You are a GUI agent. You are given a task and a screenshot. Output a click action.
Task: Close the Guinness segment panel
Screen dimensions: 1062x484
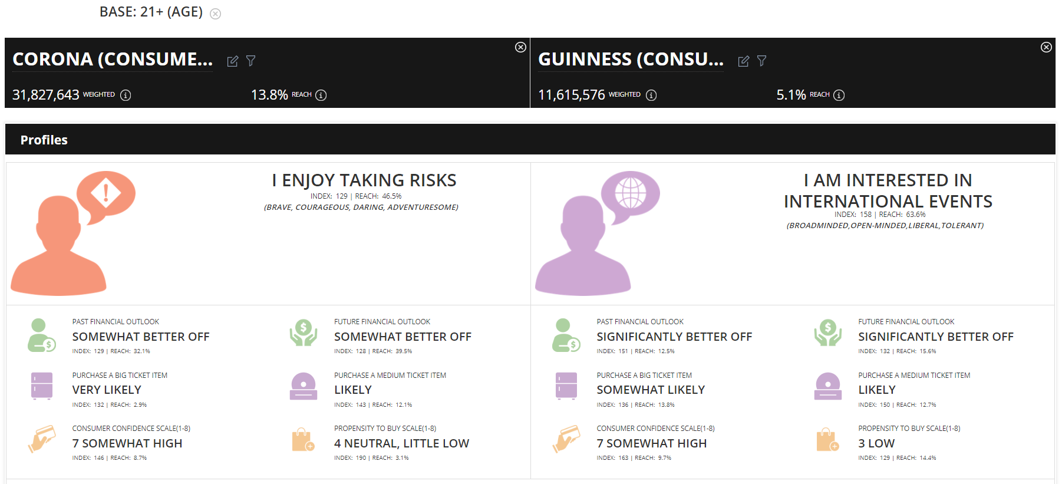[1046, 47]
